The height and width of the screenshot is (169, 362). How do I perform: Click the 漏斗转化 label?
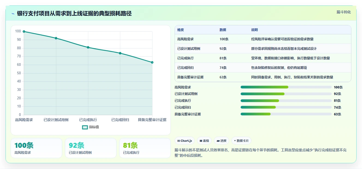pos(343,12)
